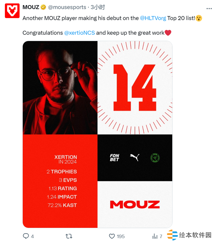Open the @xertioNCS mention link
The width and height of the screenshot is (216, 242).
click(79, 33)
